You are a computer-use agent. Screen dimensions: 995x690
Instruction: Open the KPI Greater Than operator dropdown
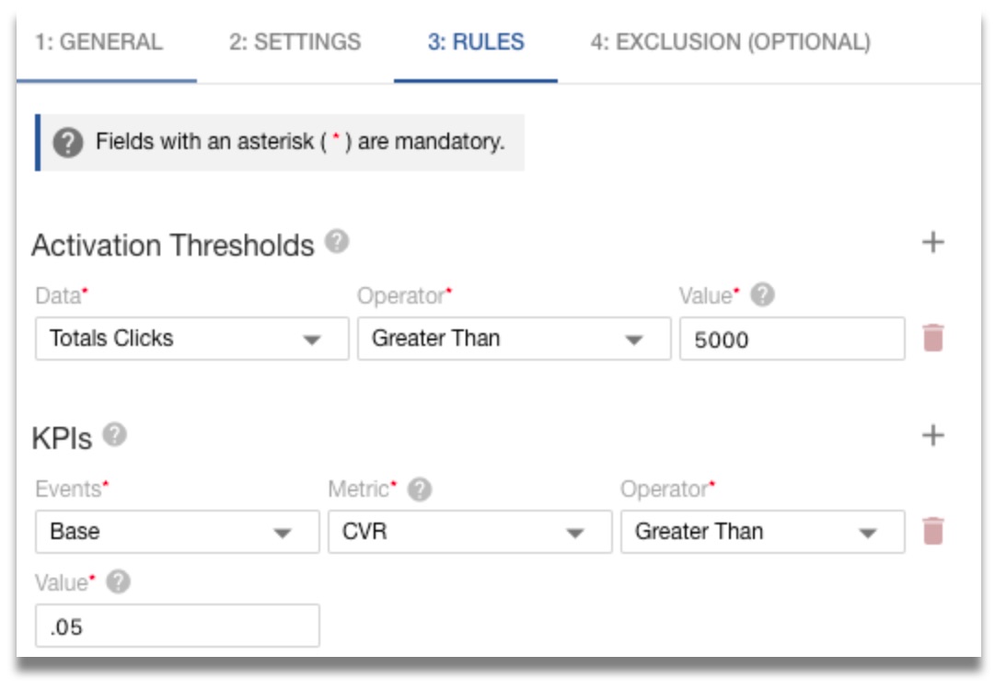763,532
